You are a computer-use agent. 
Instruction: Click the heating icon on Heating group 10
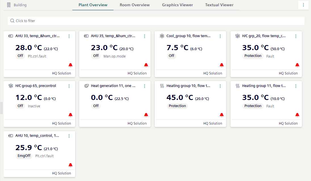coord(162,86)
